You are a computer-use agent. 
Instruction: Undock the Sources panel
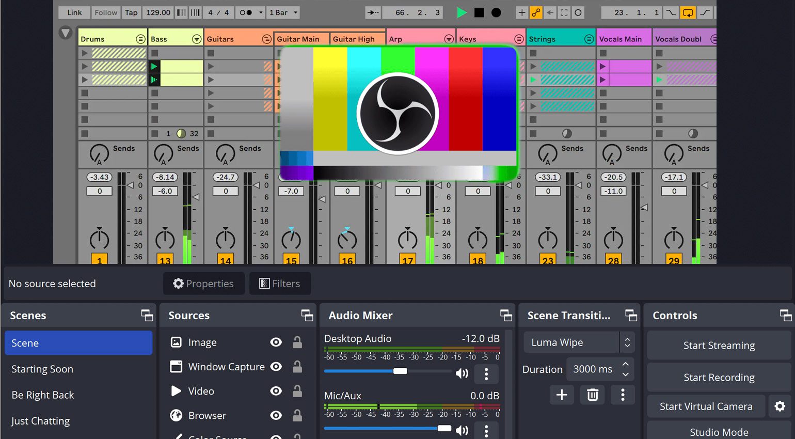pyautogui.click(x=307, y=315)
